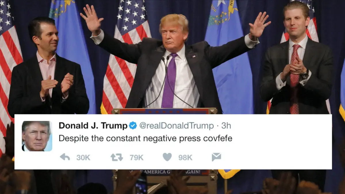View the 30K replies count
Image resolution: width=345 pixels, height=194 pixels.
click(x=83, y=157)
